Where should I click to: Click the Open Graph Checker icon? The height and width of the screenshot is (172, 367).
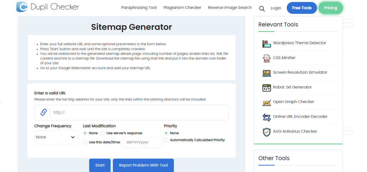(267, 102)
